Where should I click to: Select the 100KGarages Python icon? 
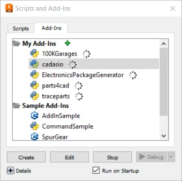point(35,54)
